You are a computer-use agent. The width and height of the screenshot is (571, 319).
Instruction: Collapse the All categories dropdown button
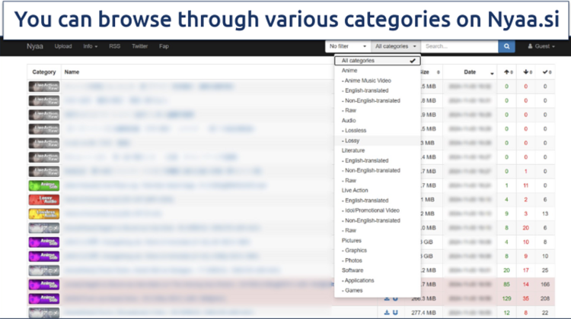(x=395, y=46)
